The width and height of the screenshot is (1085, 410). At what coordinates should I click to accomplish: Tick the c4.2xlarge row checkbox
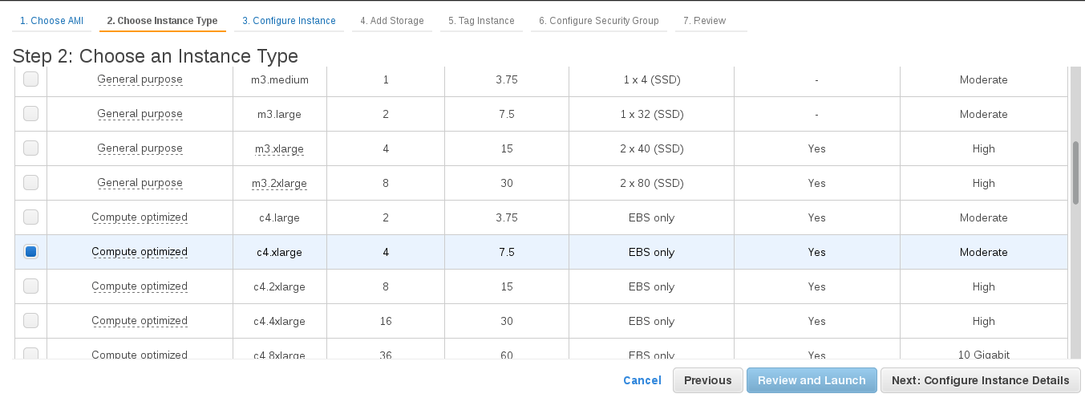[30, 286]
